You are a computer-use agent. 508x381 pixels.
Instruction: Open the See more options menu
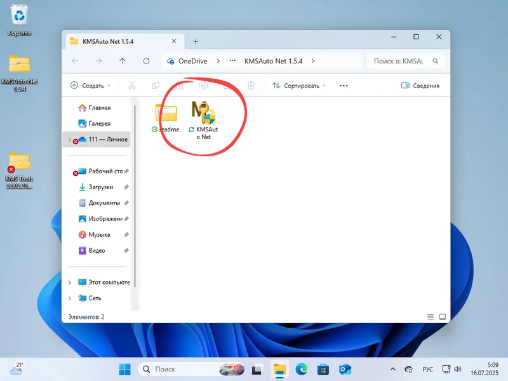click(x=344, y=84)
